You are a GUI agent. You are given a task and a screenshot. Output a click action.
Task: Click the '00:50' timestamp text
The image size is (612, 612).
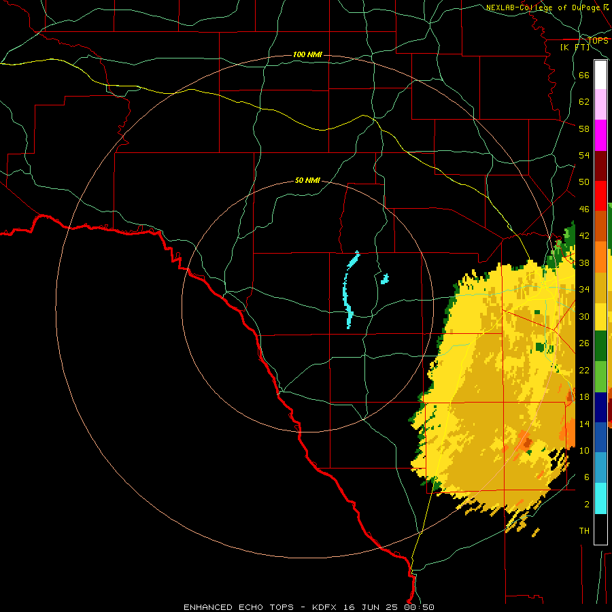click(420, 607)
